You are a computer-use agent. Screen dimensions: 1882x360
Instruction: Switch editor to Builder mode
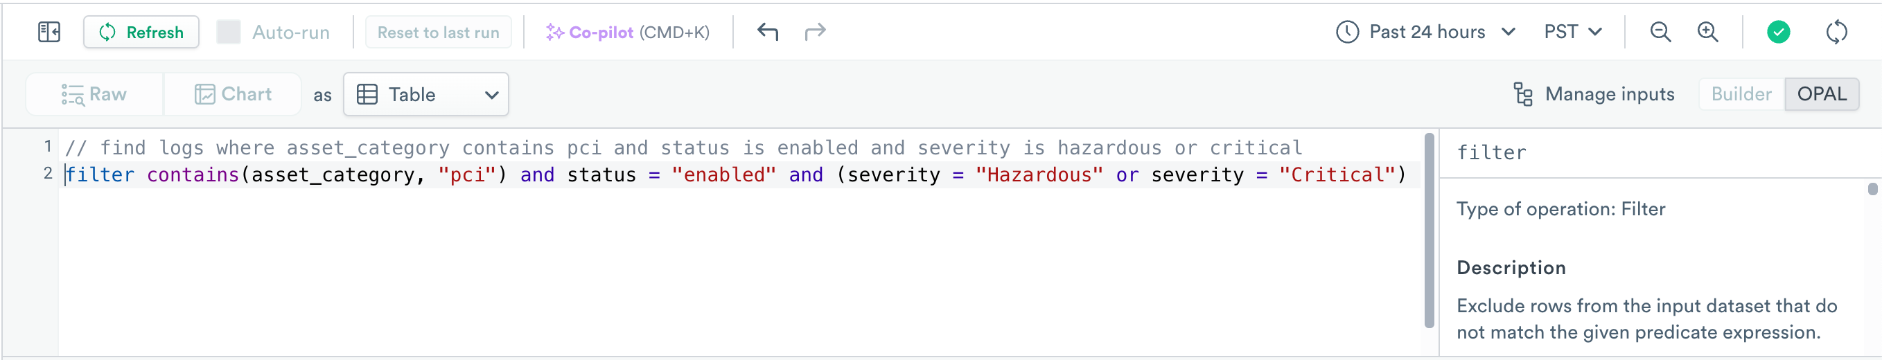(x=1741, y=94)
